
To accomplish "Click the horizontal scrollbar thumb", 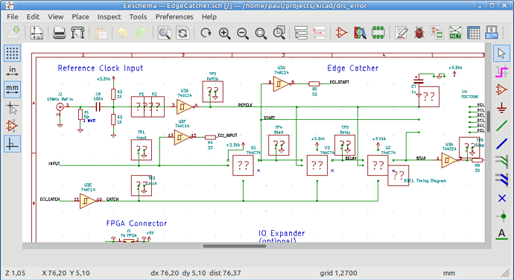I will 235,246.
